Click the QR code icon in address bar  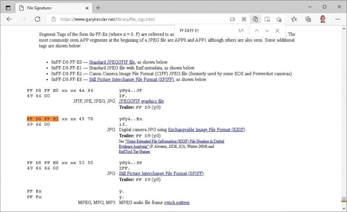(244, 19)
